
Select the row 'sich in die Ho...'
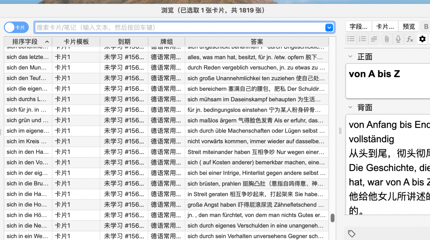point(166,205)
